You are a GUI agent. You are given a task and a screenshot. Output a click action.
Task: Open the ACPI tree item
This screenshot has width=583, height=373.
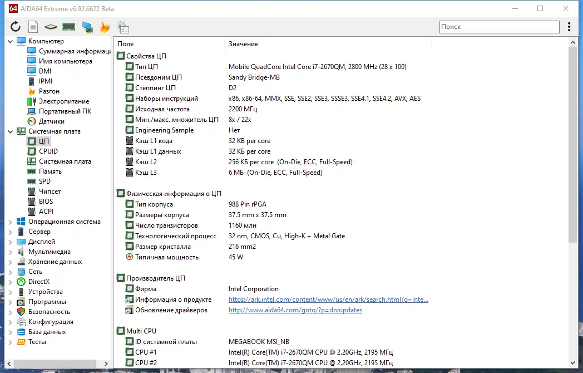[40, 212]
